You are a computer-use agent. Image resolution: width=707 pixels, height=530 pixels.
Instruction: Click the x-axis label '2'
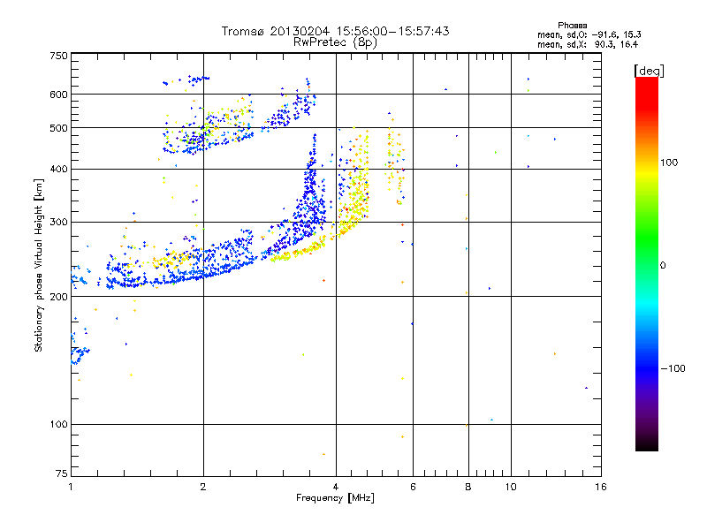pyautogui.click(x=203, y=487)
